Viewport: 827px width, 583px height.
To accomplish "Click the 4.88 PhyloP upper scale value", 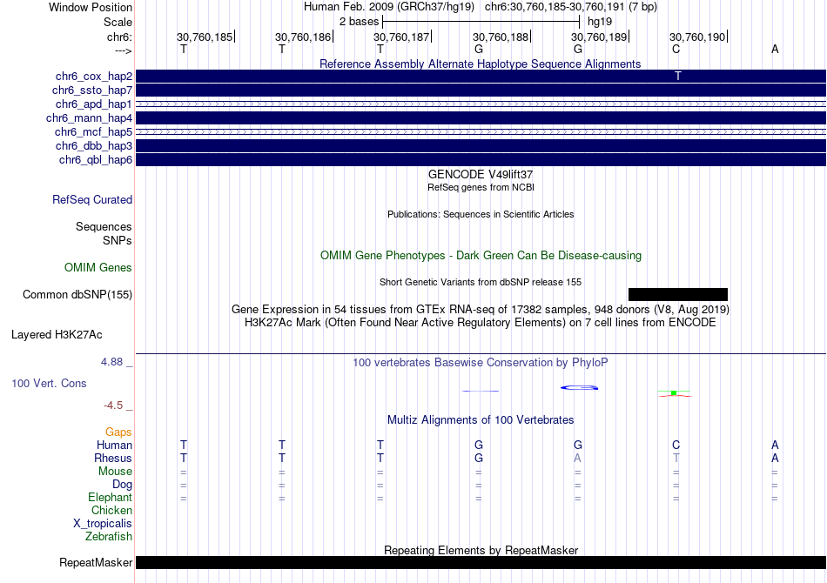I will pos(111,362).
